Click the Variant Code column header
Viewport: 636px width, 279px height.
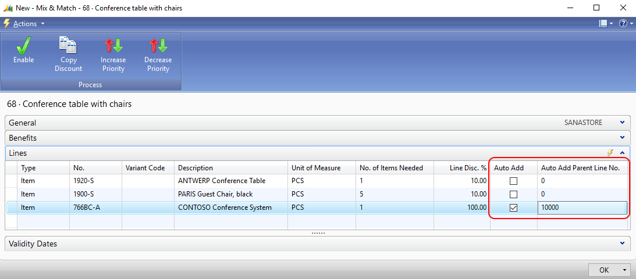pos(148,167)
